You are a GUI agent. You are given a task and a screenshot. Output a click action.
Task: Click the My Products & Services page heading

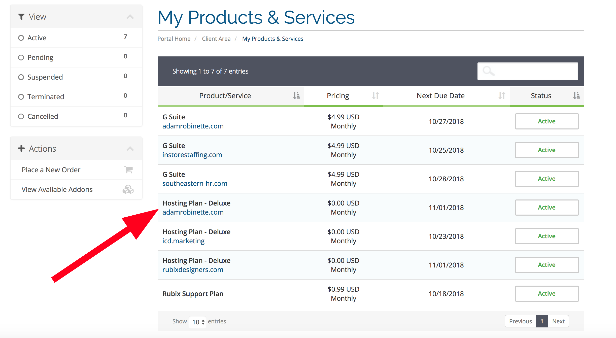click(256, 18)
